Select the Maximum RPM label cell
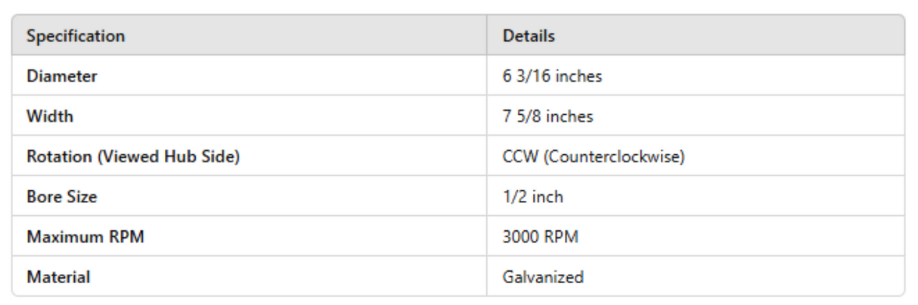Viewport: 918px width, 305px height. (x=85, y=237)
